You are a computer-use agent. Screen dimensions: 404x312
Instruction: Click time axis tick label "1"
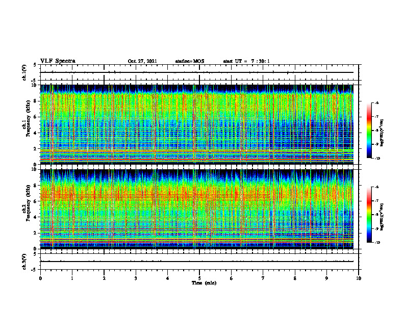[72, 278]
